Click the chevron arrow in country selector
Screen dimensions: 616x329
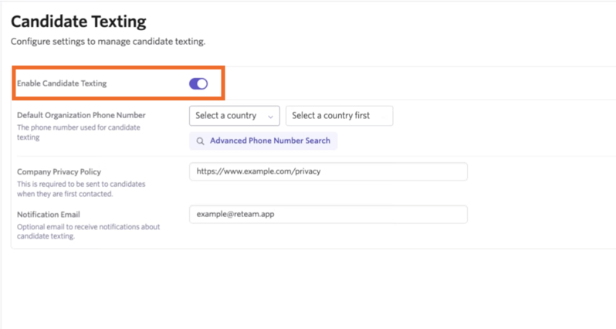[x=270, y=117]
